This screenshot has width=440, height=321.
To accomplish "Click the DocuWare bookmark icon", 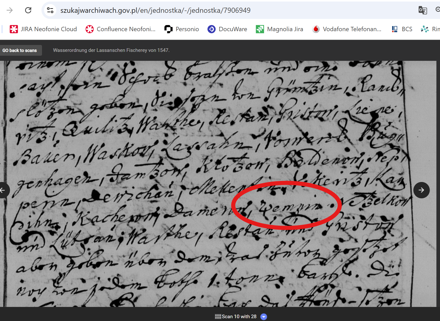I will coord(211,29).
